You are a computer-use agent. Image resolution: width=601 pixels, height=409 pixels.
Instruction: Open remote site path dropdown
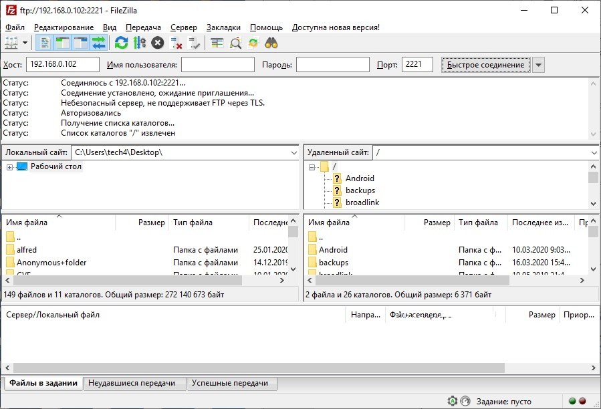594,152
